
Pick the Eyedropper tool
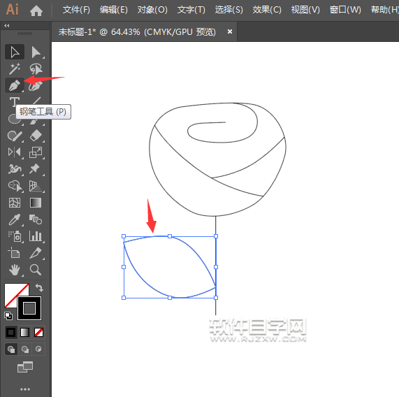(15, 219)
